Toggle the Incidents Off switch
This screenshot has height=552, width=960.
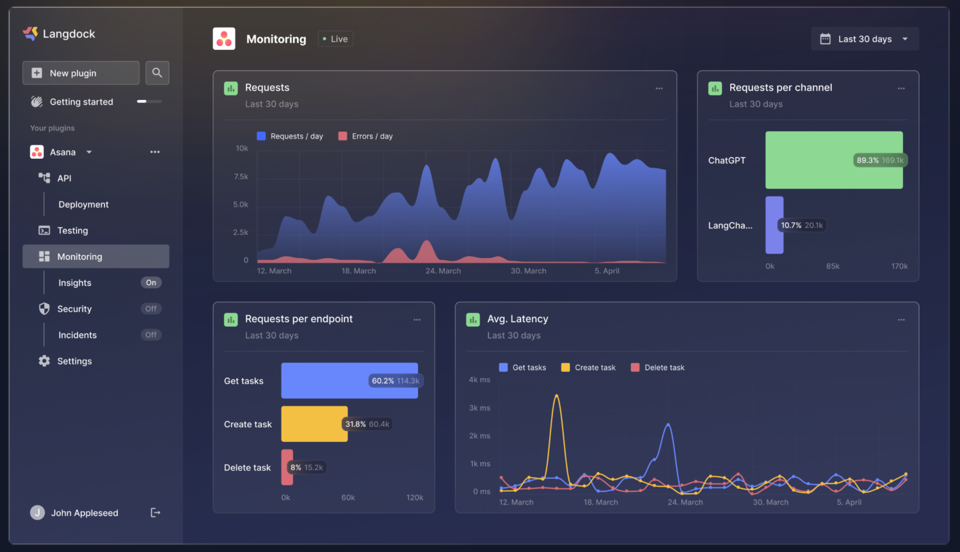click(151, 335)
